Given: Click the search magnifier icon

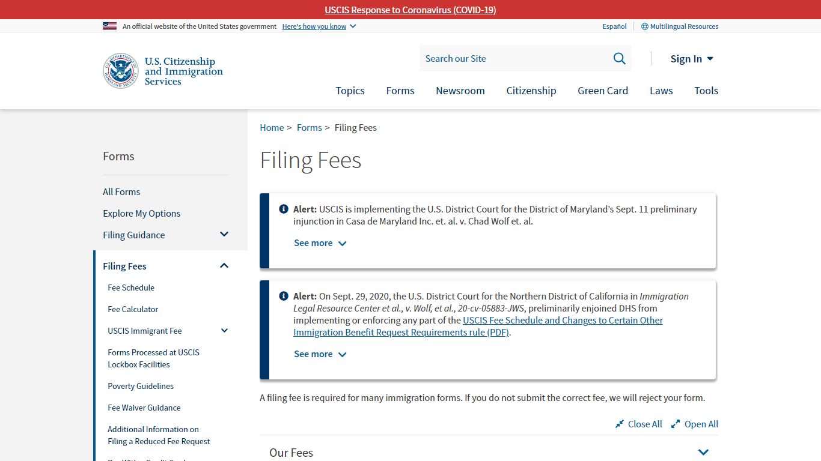Looking at the screenshot, I should coord(619,58).
